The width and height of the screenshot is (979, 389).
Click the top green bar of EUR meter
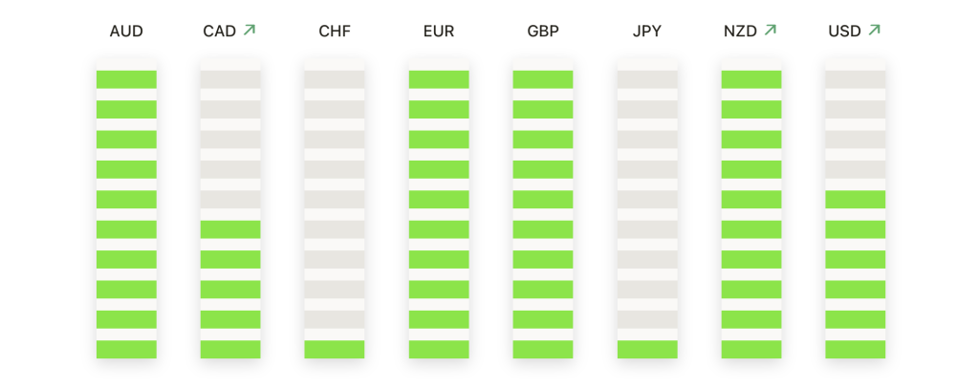click(x=439, y=79)
